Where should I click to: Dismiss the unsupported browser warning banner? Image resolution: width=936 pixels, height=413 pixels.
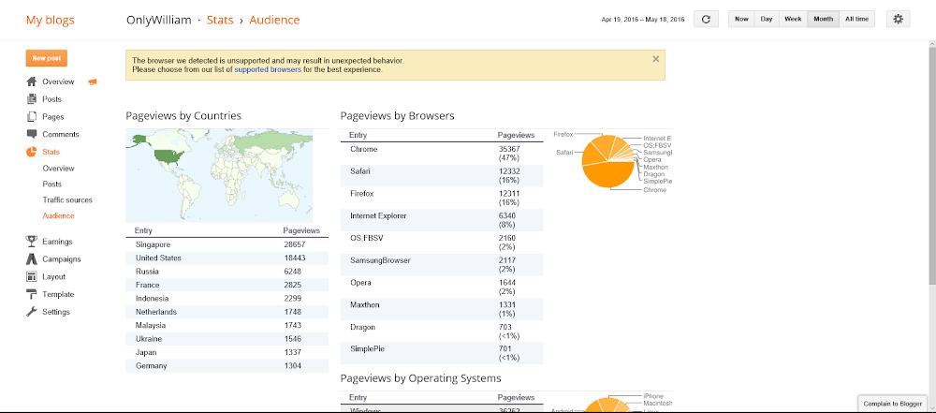tap(655, 59)
